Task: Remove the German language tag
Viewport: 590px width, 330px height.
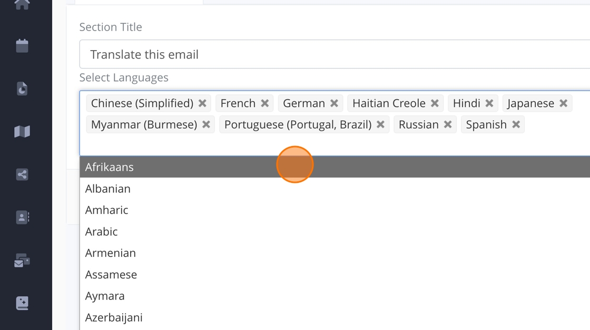Action: [334, 103]
